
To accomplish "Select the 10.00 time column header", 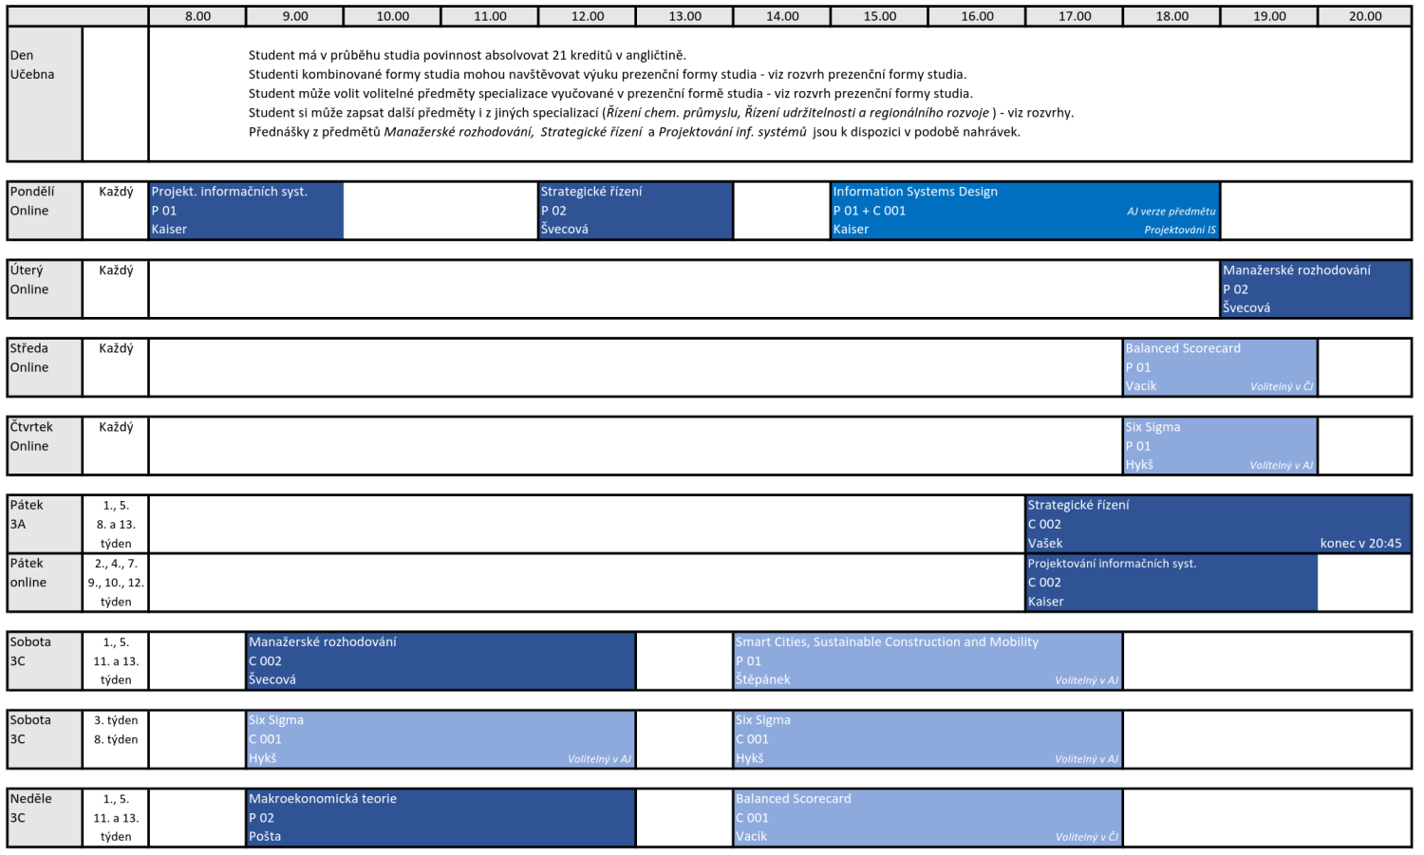I will [393, 16].
